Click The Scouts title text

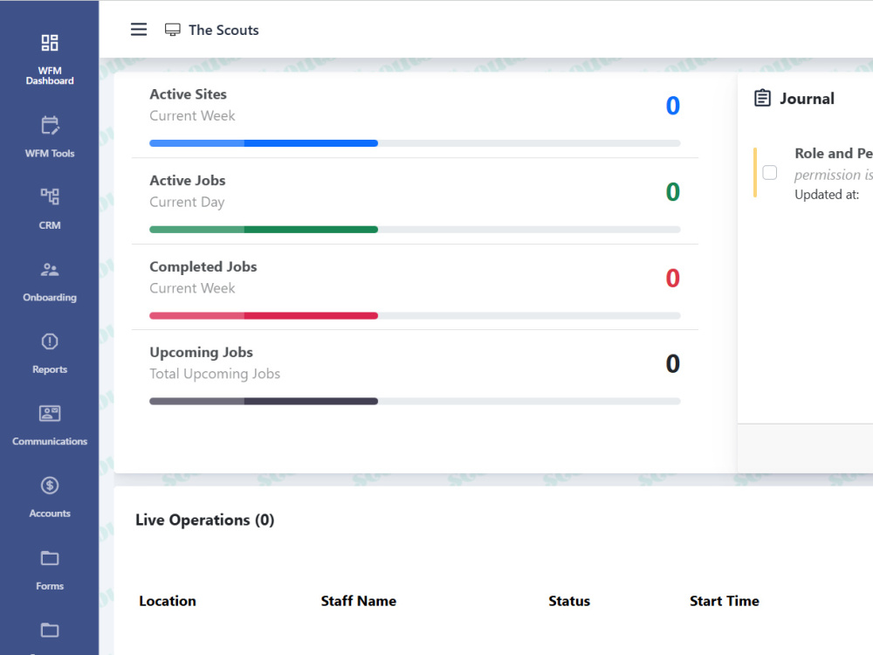tap(223, 30)
